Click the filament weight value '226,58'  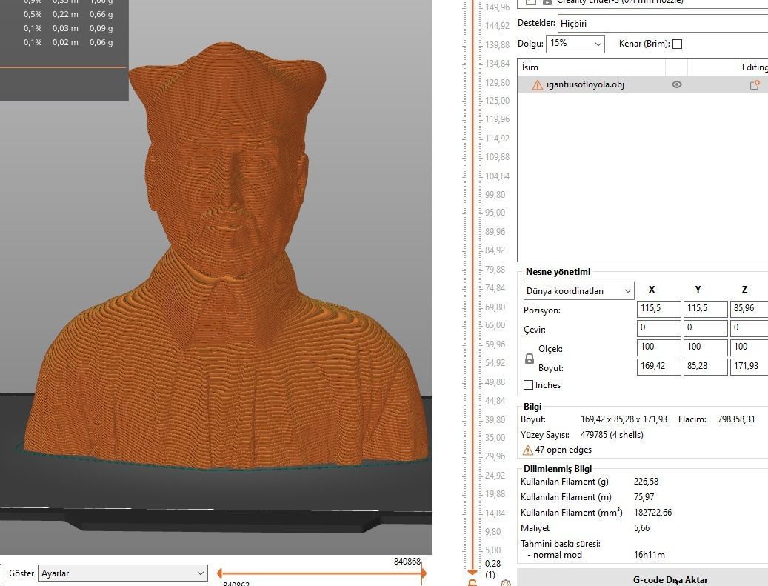click(646, 482)
